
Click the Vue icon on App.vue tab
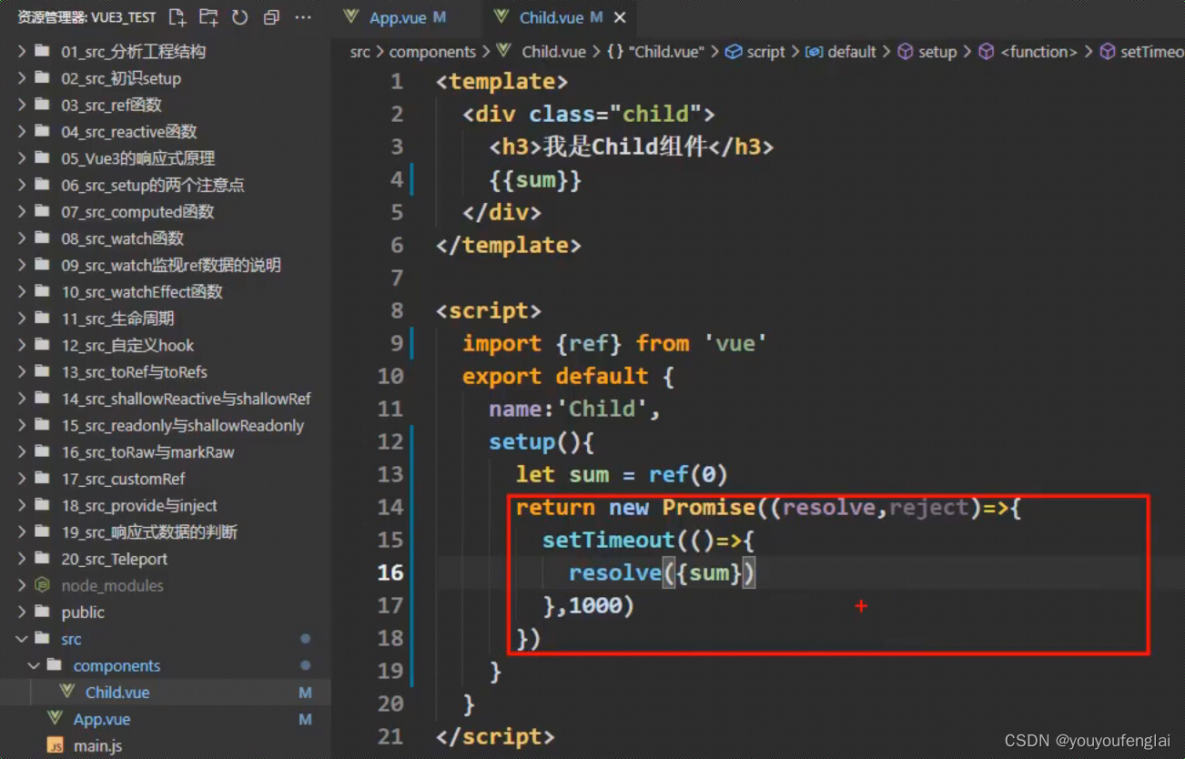pyautogui.click(x=351, y=17)
